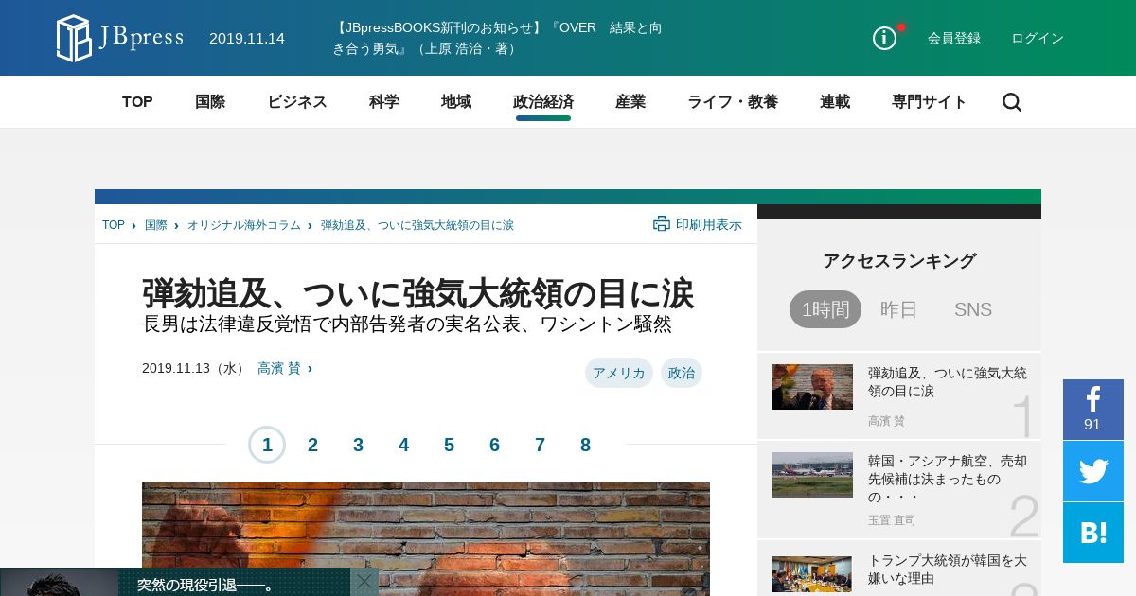Open ranking article トランプ大統領が韓国を大嫌いな理由

[x=948, y=570]
